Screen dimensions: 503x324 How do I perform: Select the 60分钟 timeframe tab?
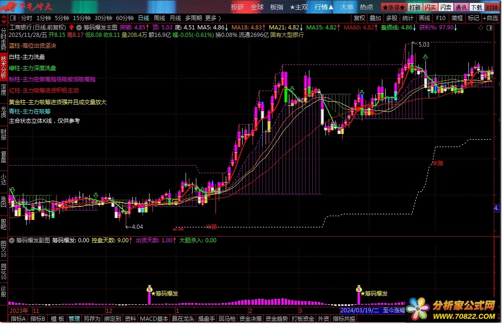(x=125, y=18)
